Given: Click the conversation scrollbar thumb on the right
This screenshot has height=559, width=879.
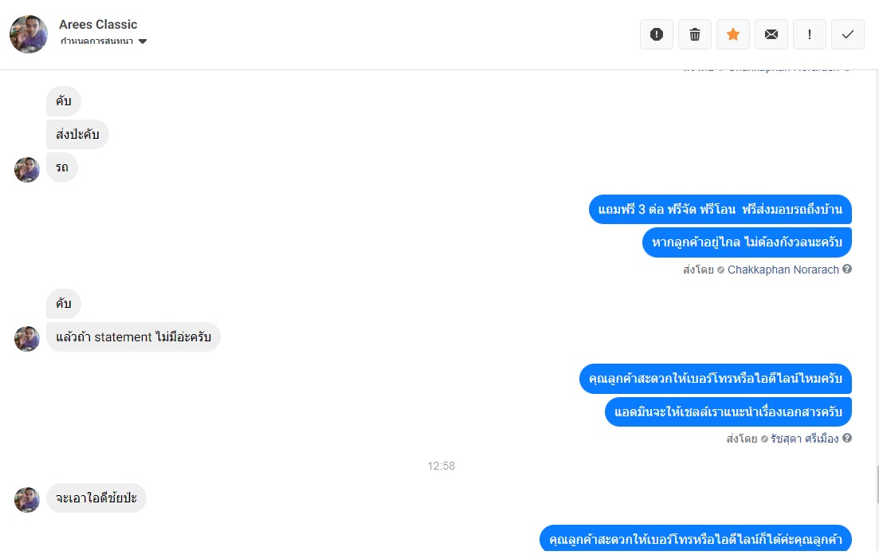Looking at the screenshot, I should (876, 484).
